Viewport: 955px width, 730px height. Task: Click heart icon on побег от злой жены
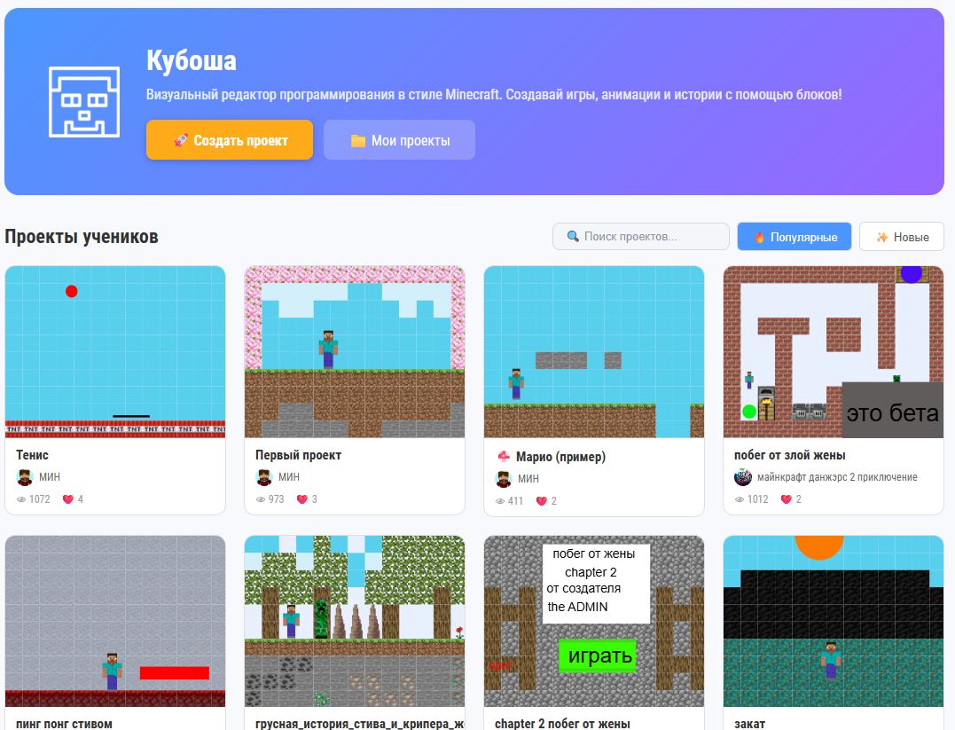[x=786, y=499]
